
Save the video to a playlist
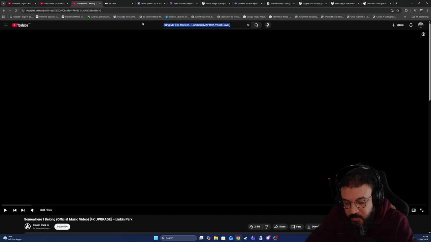(296, 227)
